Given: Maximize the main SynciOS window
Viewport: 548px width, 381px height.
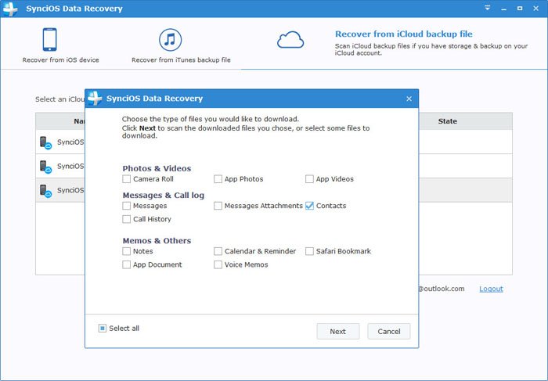Looking at the screenshot, I should 520,9.
